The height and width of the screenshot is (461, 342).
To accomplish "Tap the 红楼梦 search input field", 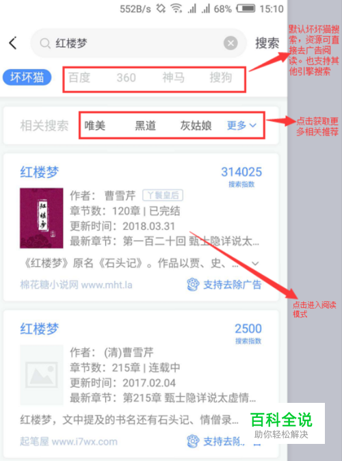I will [138, 43].
